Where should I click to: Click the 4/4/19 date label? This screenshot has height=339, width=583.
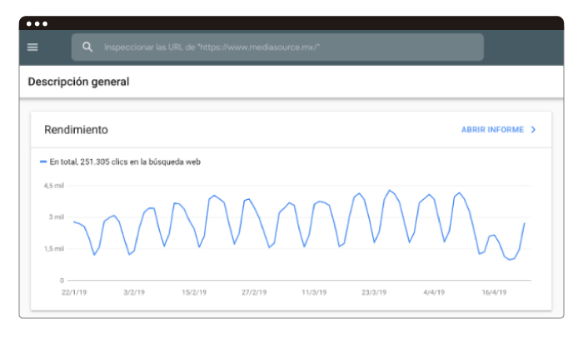pos(434,292)
